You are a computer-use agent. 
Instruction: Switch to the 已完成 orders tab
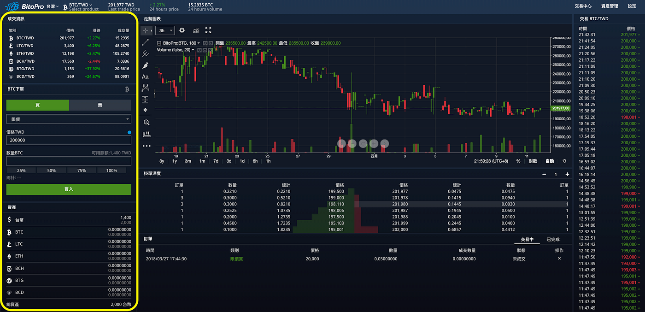(553, 240)
